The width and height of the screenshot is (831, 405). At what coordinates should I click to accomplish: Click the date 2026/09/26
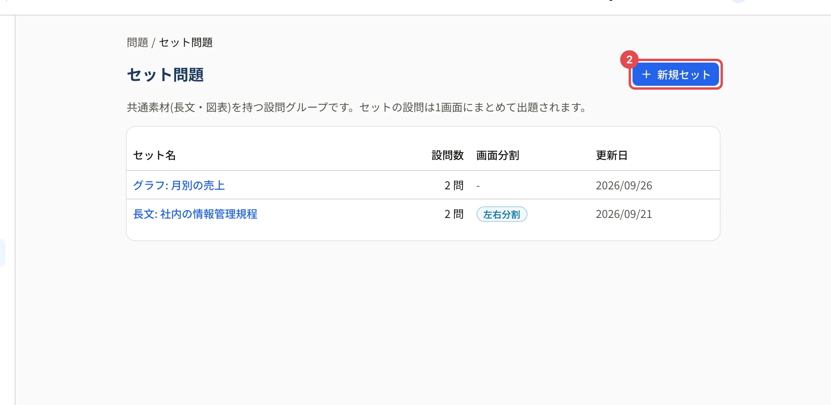point(624,185)
